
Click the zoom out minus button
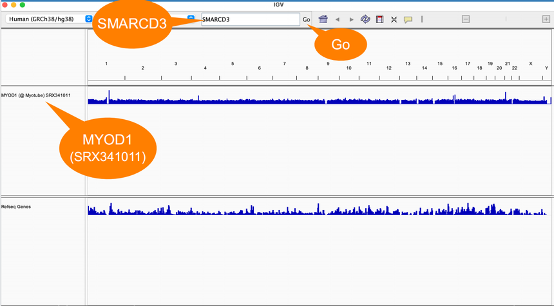point(466,19)
